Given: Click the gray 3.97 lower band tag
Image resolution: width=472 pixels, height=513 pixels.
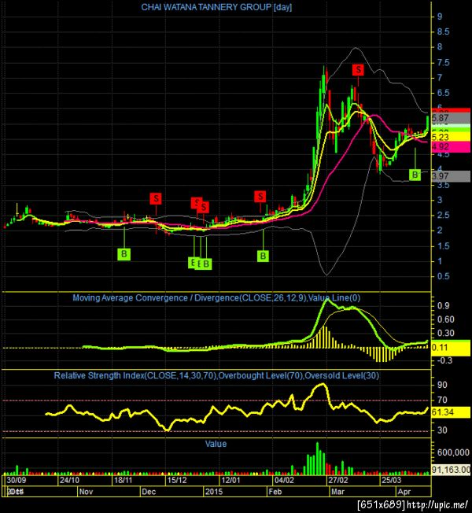Looking at the screenshot, I should click(451, 176).
